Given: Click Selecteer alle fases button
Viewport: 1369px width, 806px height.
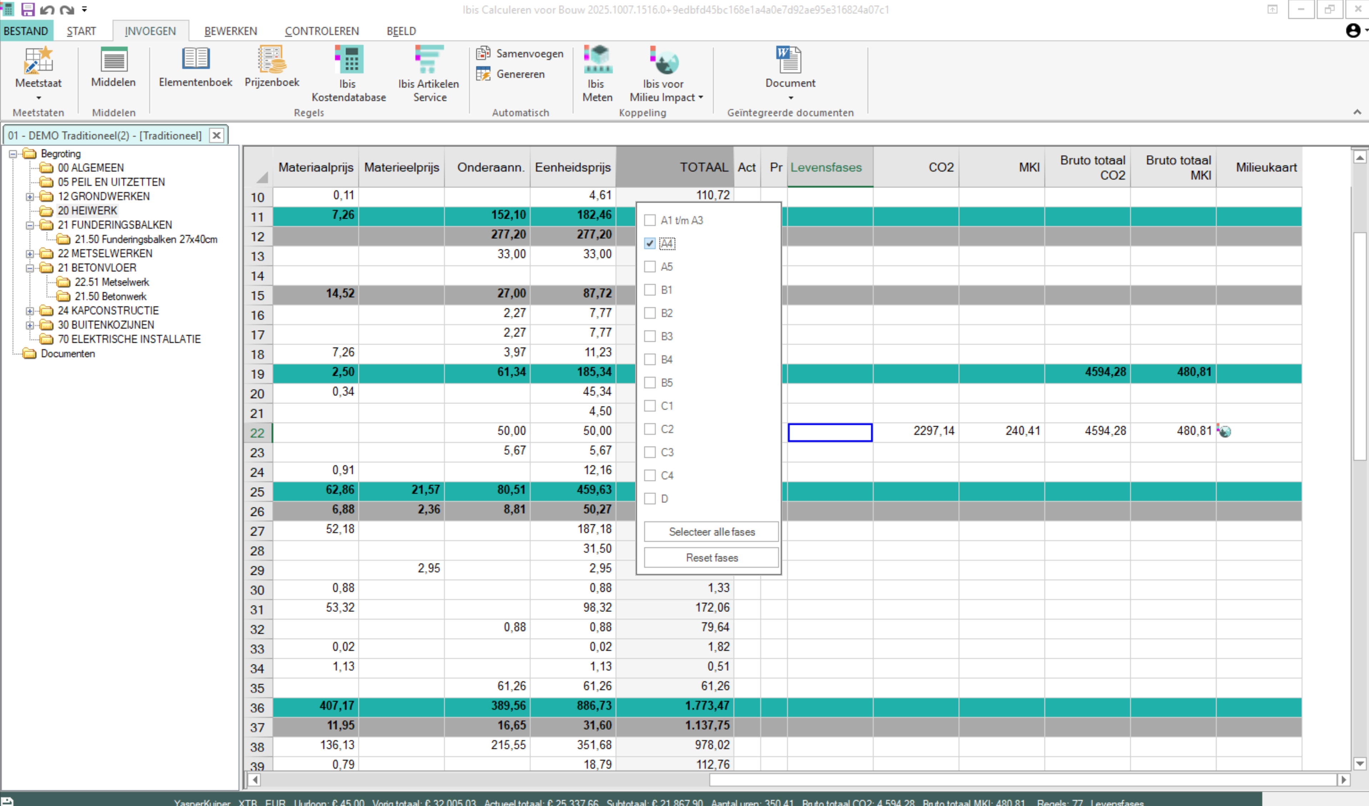Looking at the screenshot, I should coord(711,532).
